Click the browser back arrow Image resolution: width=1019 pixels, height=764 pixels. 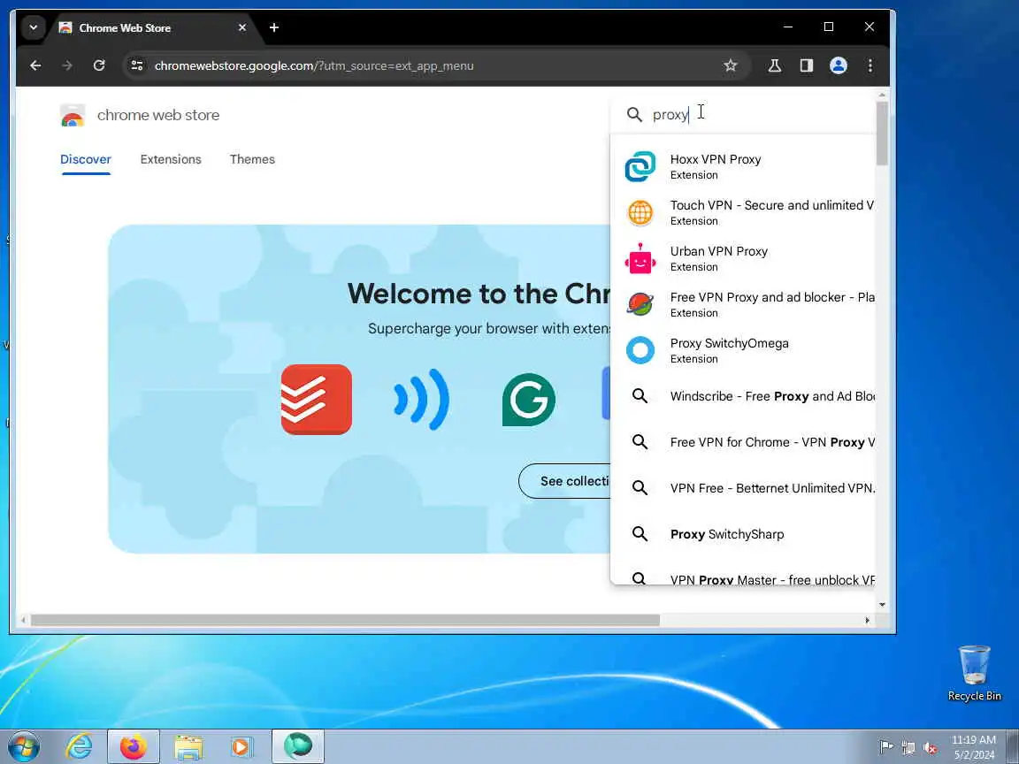(x=35, y=65)
